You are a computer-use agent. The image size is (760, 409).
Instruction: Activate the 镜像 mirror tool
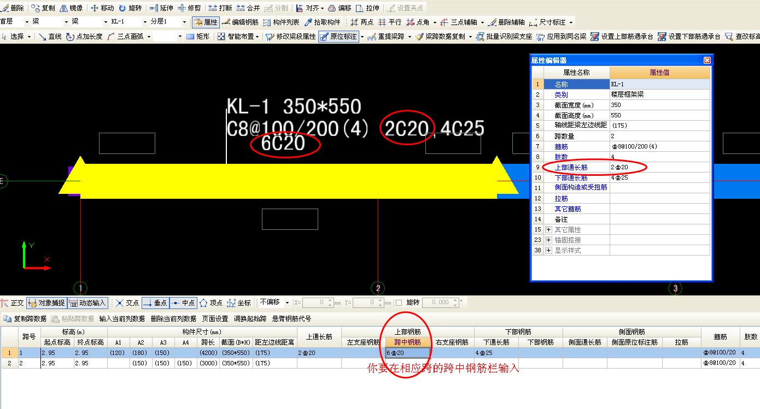[71, 8]
